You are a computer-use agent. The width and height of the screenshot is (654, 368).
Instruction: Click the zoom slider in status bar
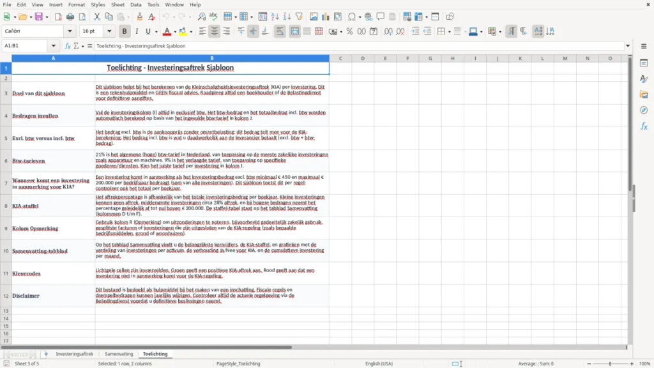(610, 364)
